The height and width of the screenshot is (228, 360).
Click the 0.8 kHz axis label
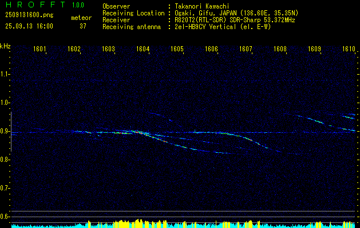click(5, 160)
